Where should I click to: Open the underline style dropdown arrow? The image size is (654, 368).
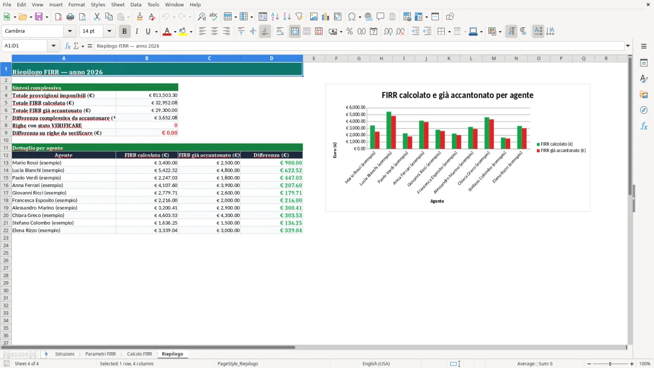[156, 32]
